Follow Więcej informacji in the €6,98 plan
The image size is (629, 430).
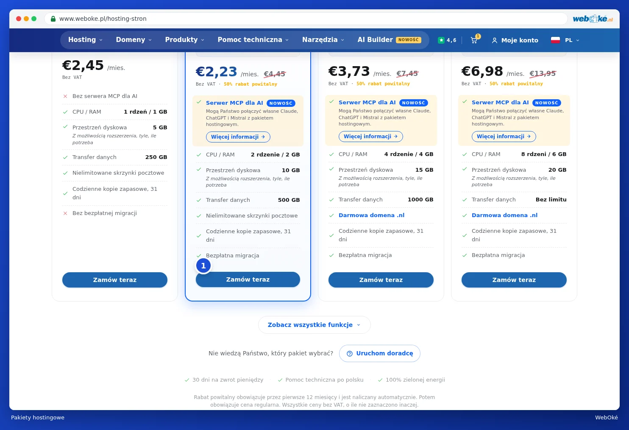coord(504,137)
